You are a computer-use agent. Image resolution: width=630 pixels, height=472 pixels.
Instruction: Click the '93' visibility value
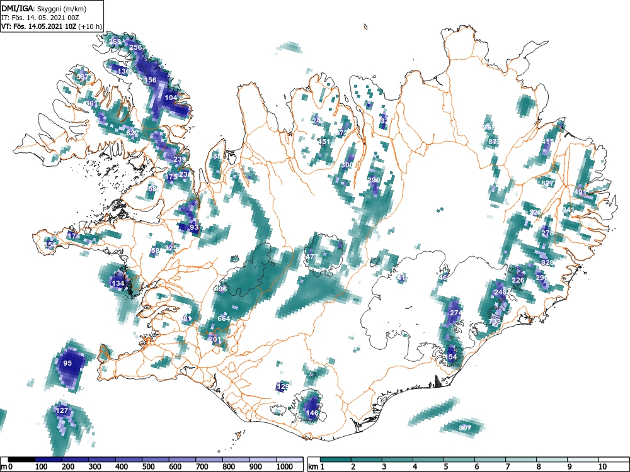click(194, 227)
